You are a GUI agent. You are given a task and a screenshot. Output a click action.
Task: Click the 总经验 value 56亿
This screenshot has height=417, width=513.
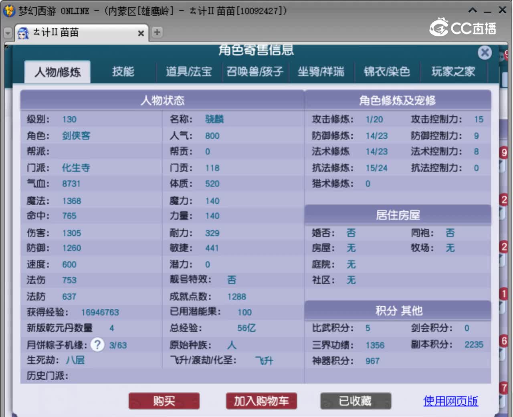(x=246, y=328)
